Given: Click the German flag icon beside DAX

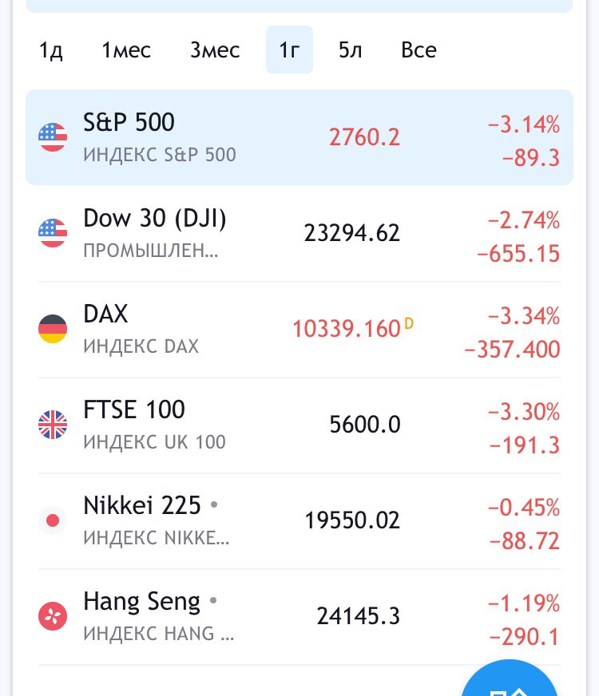Looking at the screenshot, I should click(x=53, y=329).
